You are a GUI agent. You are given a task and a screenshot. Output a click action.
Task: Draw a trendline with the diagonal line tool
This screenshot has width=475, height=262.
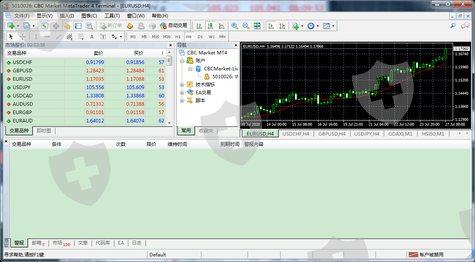(59, 37)
